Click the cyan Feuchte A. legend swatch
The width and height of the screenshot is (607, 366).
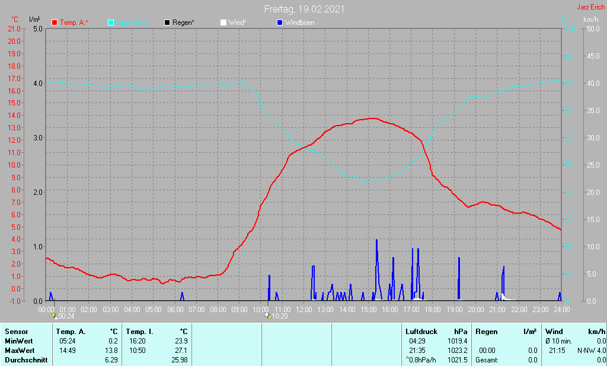pos(111,23)
